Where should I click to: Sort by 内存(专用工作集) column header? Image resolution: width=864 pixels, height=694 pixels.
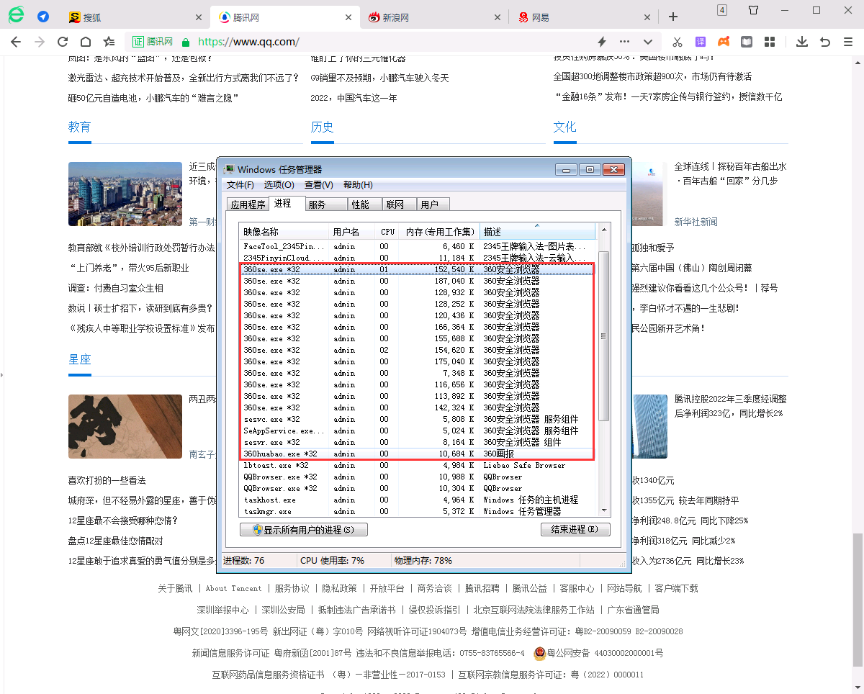click(439, 232)
